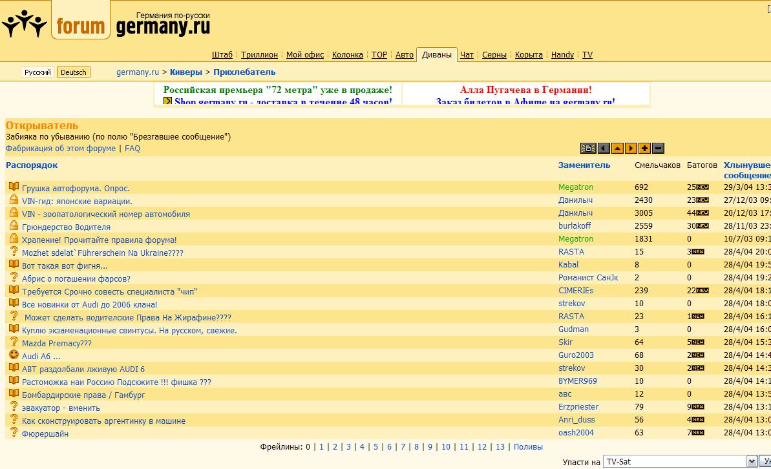Click the forum people logo
This screenshot has width=771, height=469.
coord(25,24)
